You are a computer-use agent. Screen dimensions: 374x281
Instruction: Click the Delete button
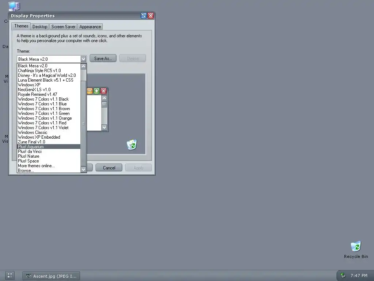coord(133,58)
